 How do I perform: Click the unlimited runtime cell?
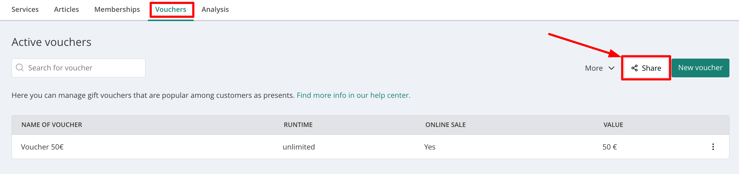298,147
